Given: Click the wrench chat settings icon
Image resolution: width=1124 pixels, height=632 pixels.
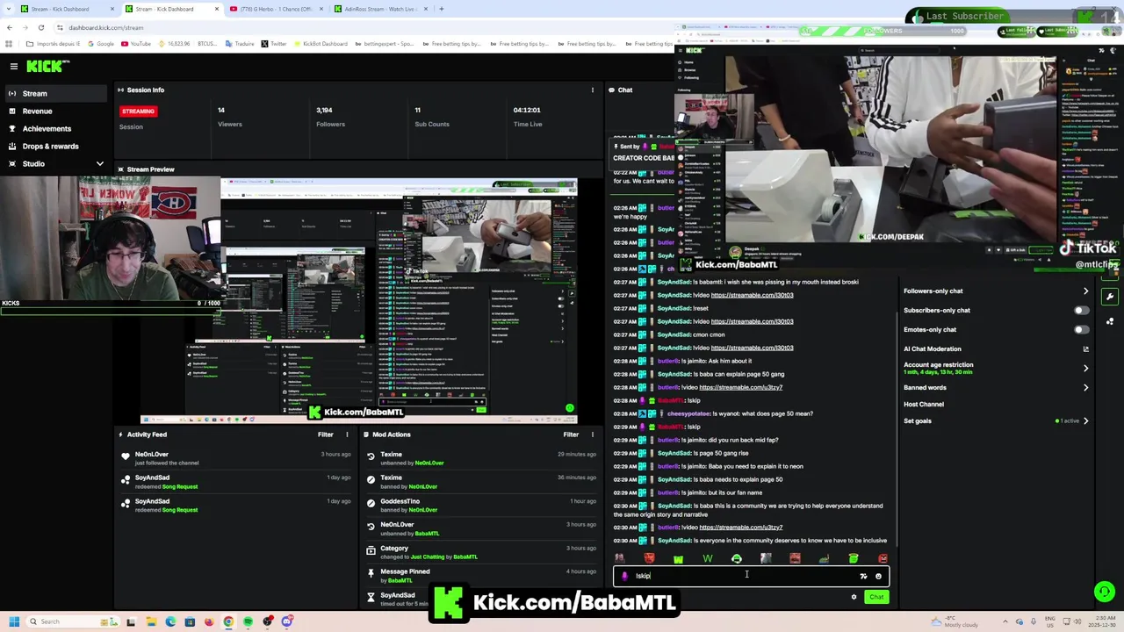Looking at the screenshot, I should click(1110, 297).
